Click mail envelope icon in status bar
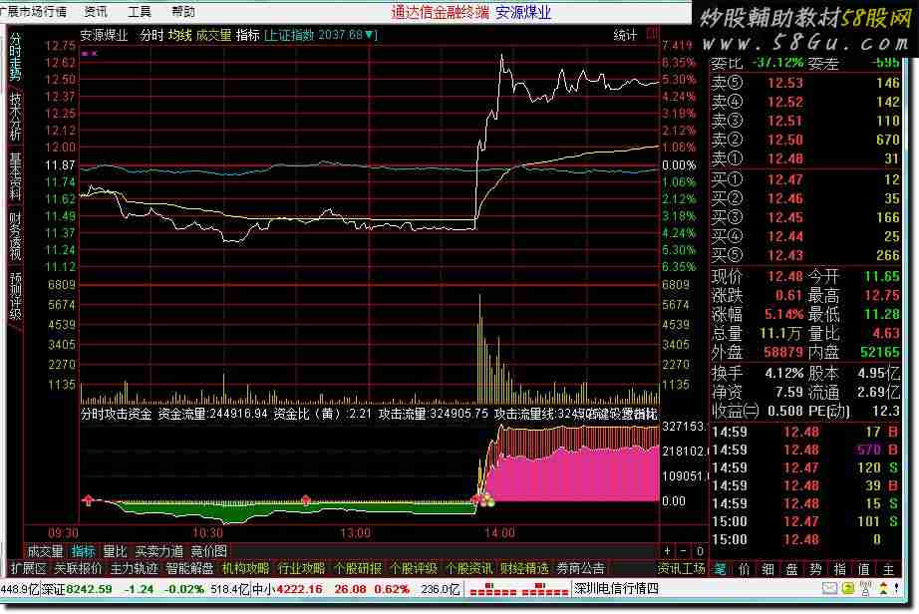The image size is (919, 614). (x=829, y=588)
